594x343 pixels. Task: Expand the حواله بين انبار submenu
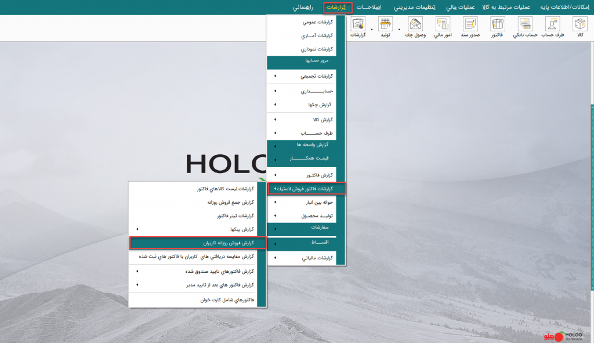[301, 203]
